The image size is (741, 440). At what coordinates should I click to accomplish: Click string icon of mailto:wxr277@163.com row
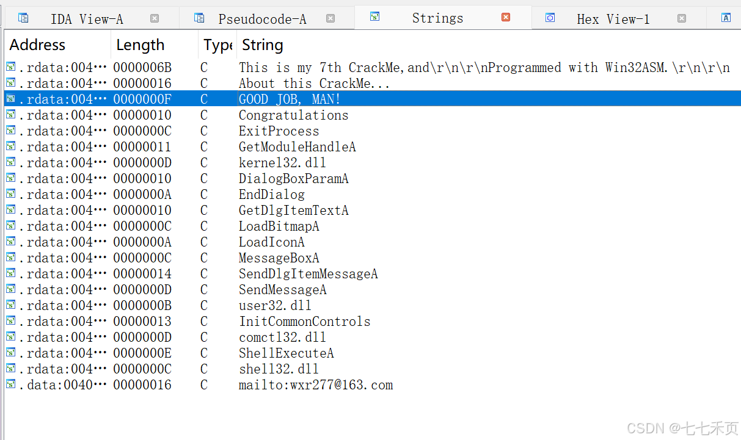click(10, 384)
